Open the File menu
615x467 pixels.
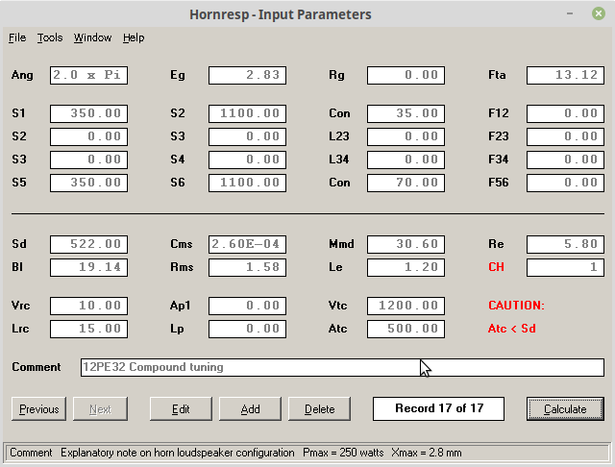coord(17,37)
